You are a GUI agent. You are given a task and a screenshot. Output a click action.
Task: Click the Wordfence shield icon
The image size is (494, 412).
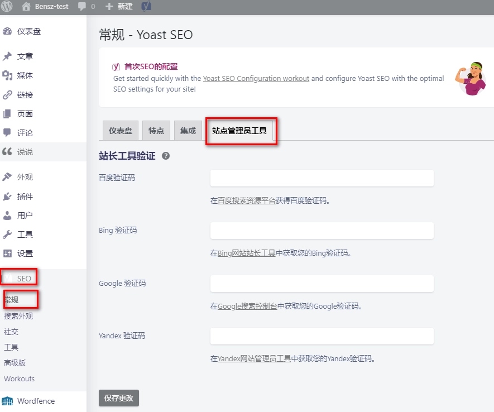click(x=7, y=401)
